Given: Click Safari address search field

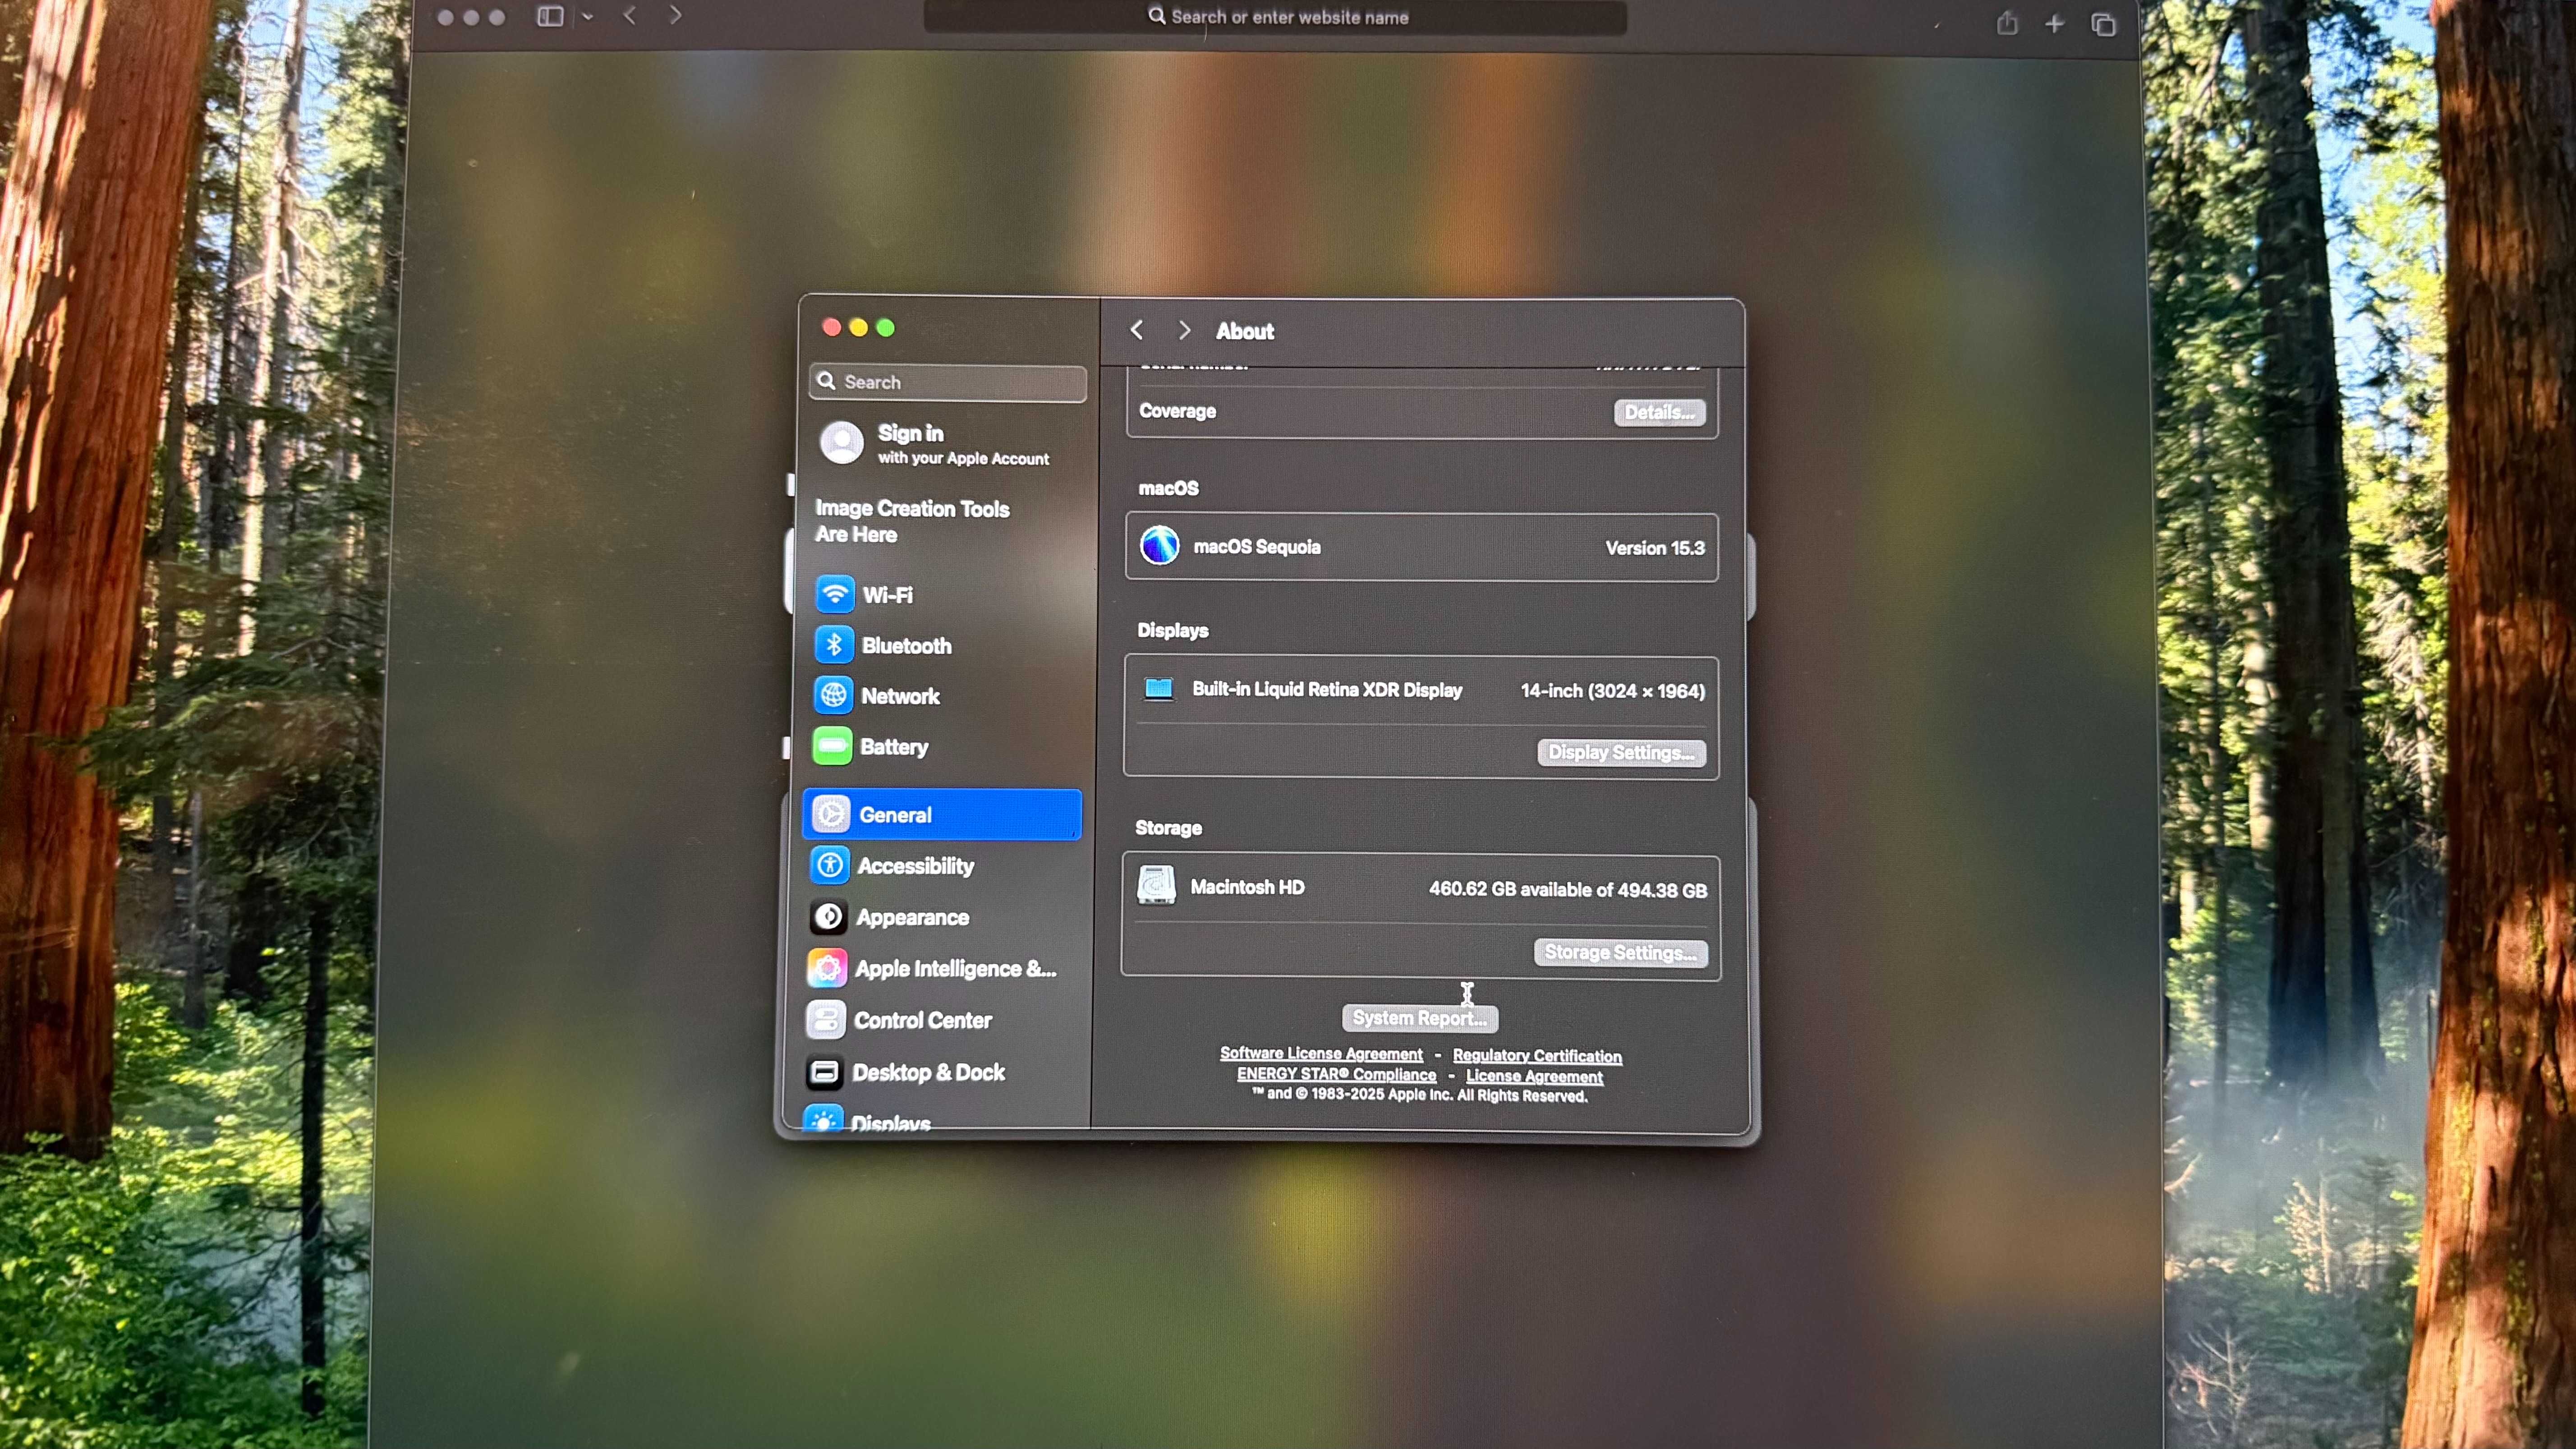Looking at the screenshot, I should (x=1275, y=17).
